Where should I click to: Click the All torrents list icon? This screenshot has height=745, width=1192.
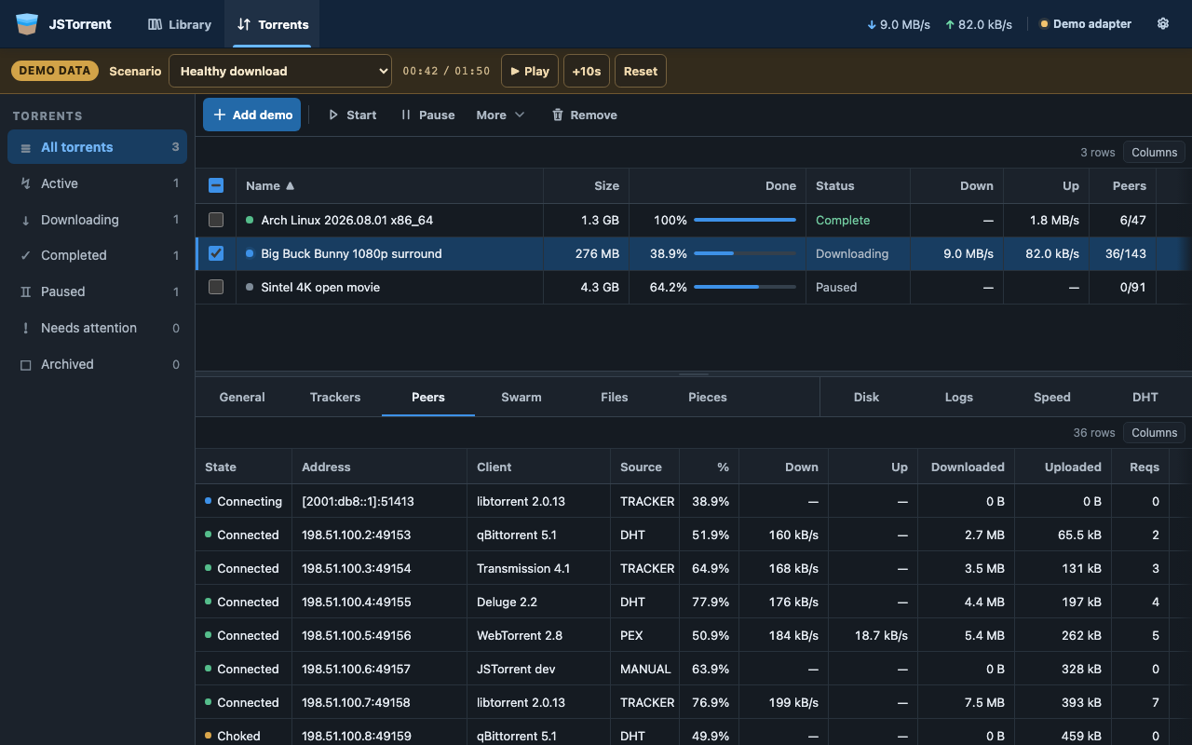click(x=25, y=147)
